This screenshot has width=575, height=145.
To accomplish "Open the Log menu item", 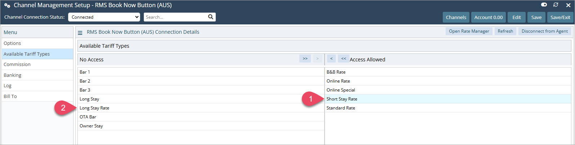I will 37,86.
